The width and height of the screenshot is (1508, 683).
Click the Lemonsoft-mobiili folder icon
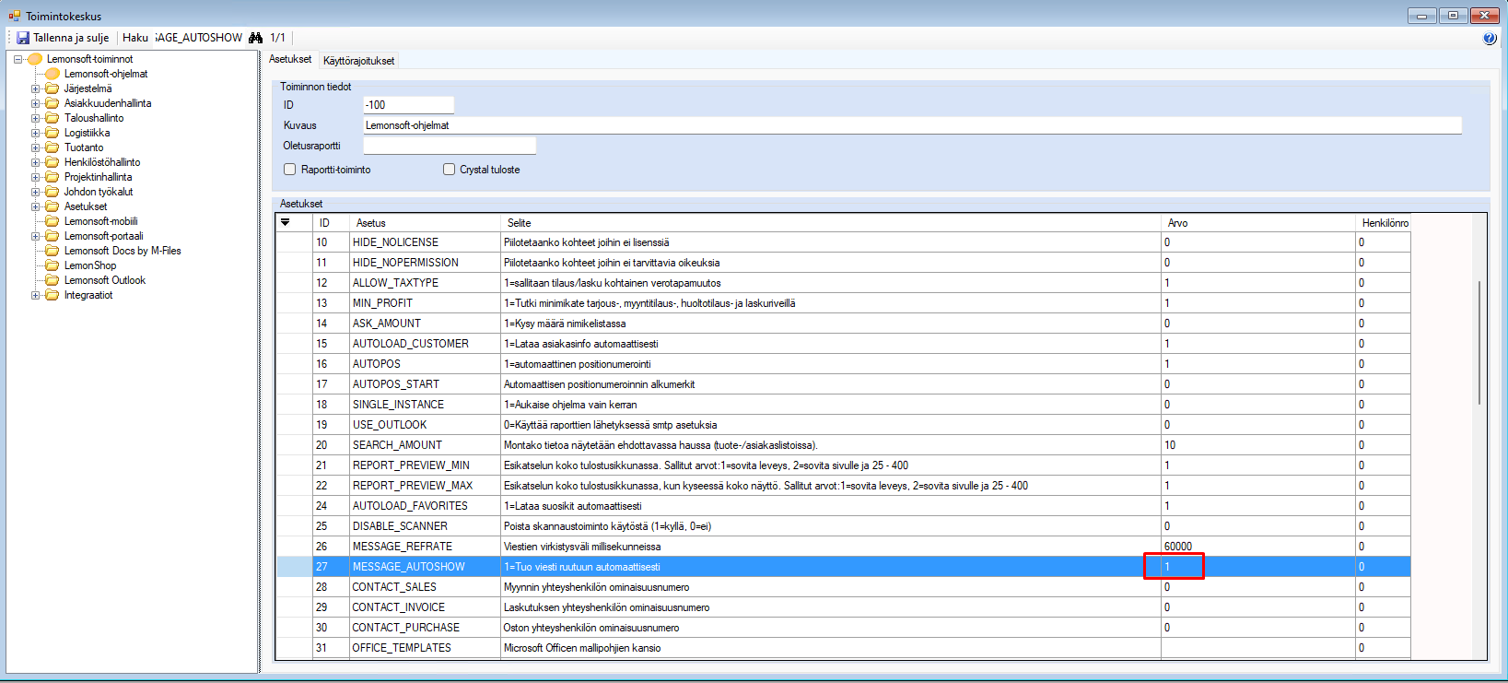[53, 221]
